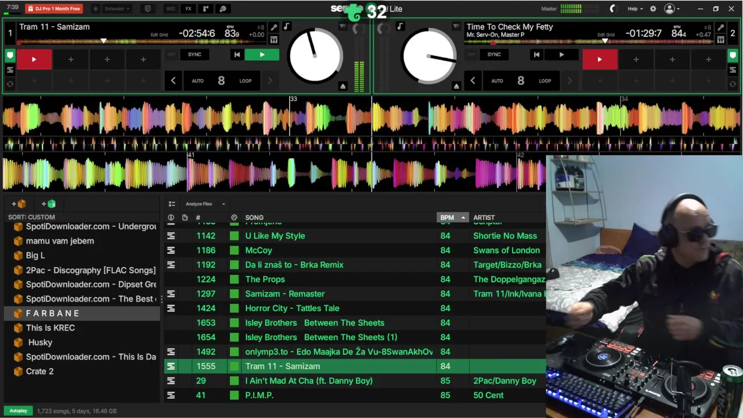Toggle keylock note icon on deck 2
Screen dimensions: 743x418
pos(400,27)
